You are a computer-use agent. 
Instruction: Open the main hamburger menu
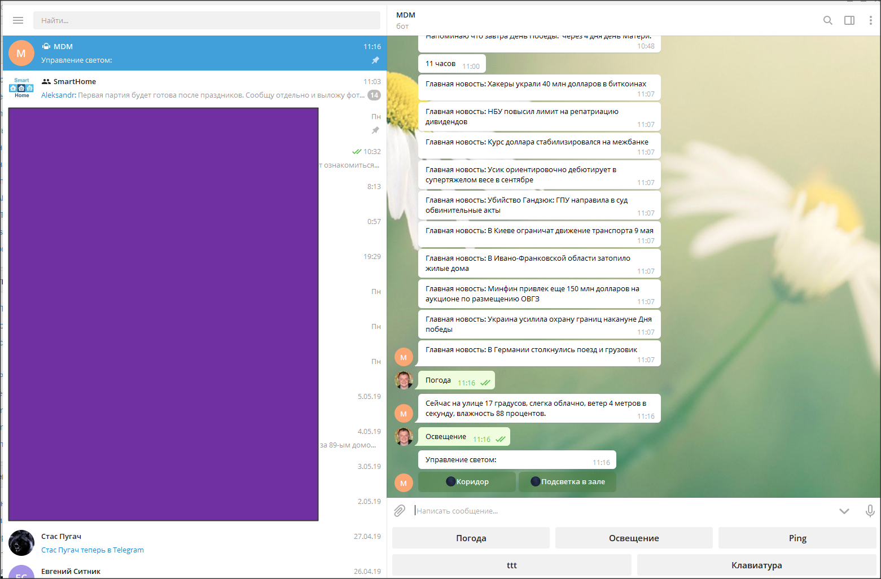[18, 20]
